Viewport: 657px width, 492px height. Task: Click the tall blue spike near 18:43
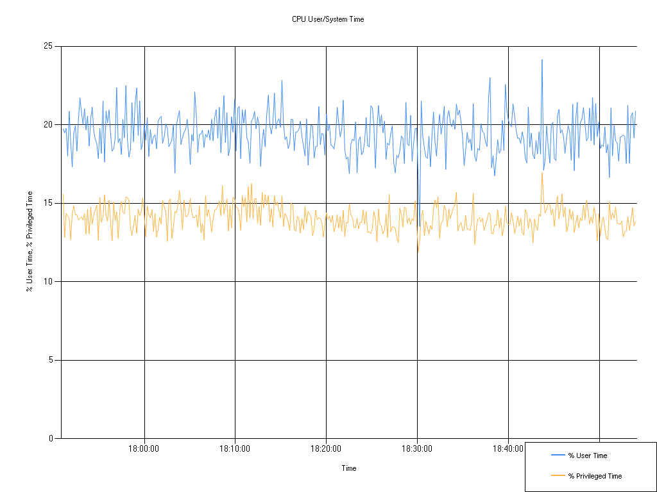pos(541,61)
